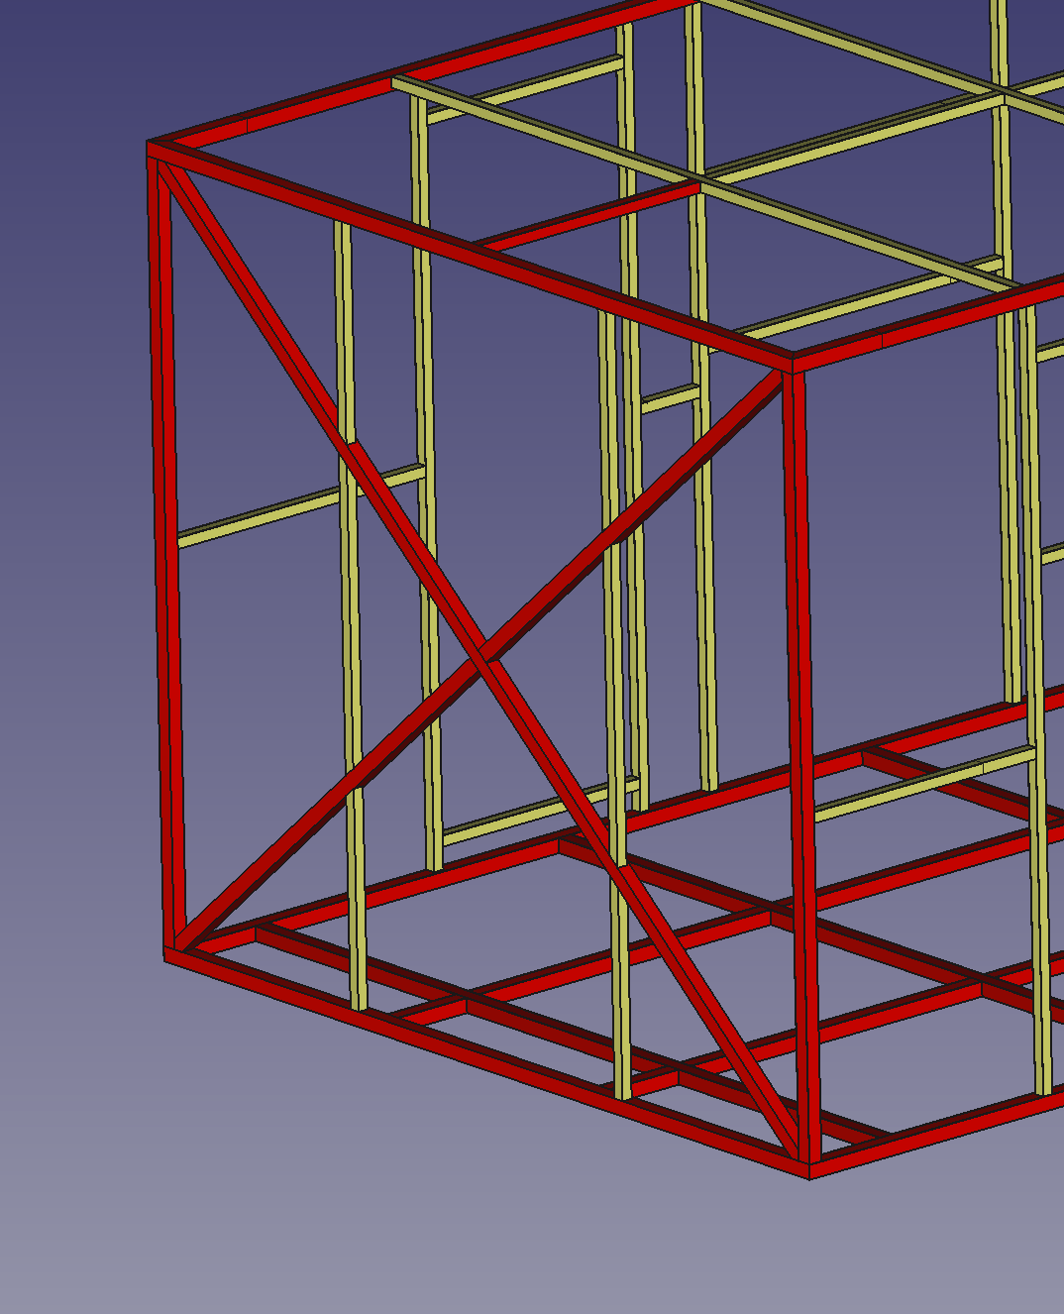Select the red vertical corner post at the frame's far left
Image resolution: width=1064 pixels, height=1314 pixels.
pos(166,555)
